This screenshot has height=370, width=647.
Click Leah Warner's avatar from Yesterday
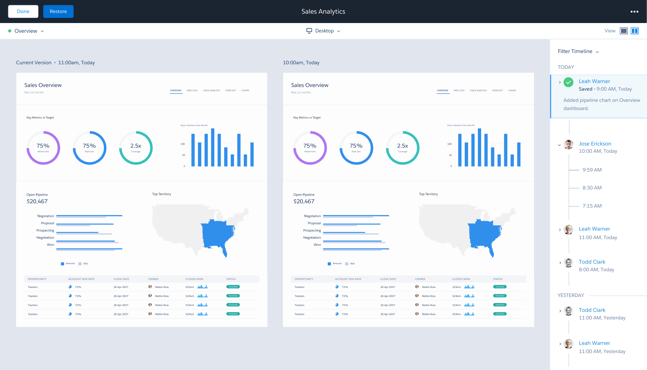568,344
